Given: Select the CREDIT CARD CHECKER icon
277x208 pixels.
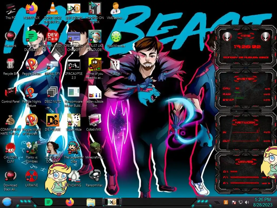Looking at the screenshot, I should pyautogui.click(x=74, y=41).
